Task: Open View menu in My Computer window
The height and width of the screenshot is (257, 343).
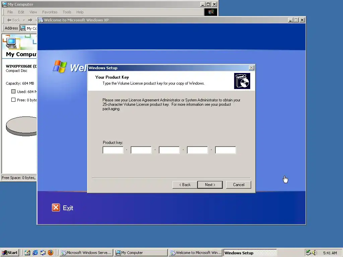Action: [x=33, y=12]
